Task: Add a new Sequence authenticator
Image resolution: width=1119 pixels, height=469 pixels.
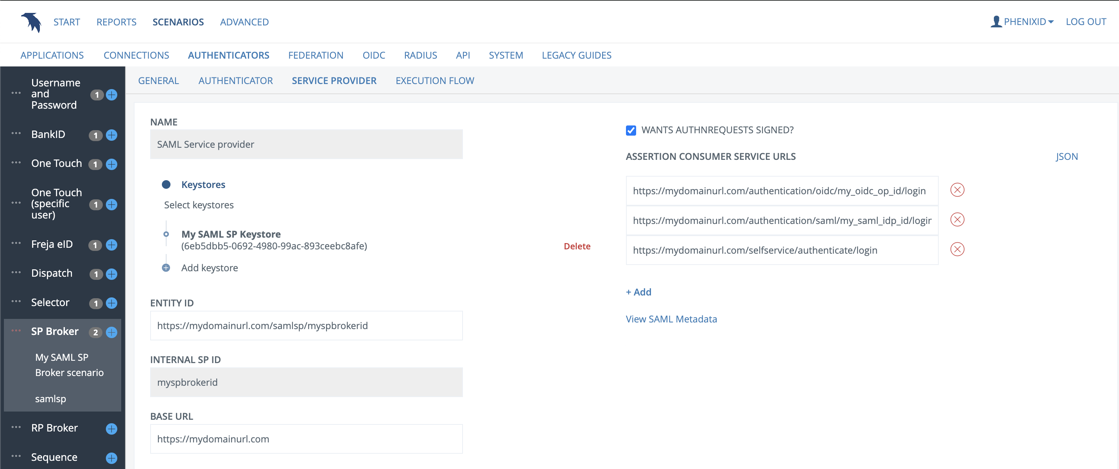Action: click(x=112, y=458)
